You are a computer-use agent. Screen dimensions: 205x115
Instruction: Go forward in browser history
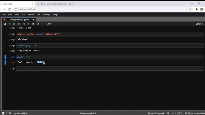(x=4, y=9)
